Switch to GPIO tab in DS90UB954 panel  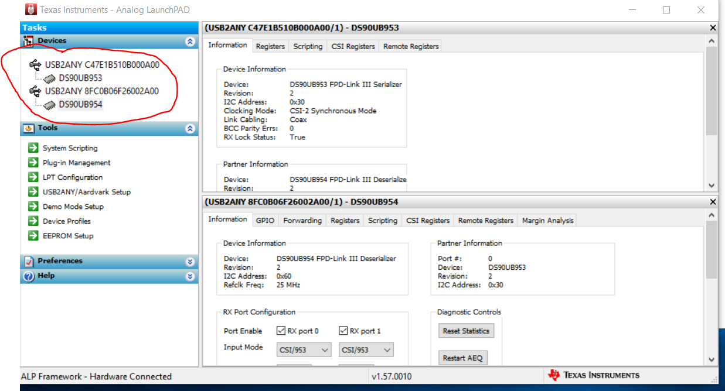(265, 221)
